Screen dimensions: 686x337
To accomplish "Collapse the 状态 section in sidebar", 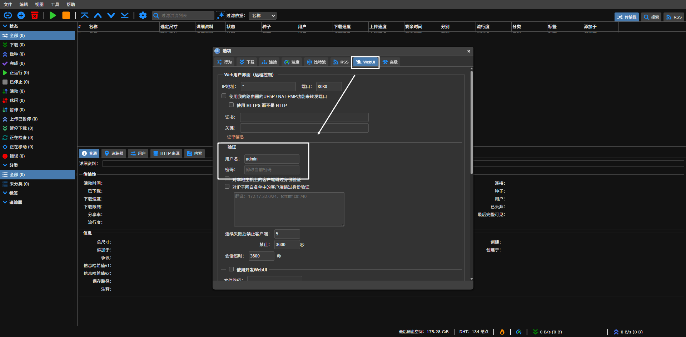I will pyautogui.click(x=5, y=26).
